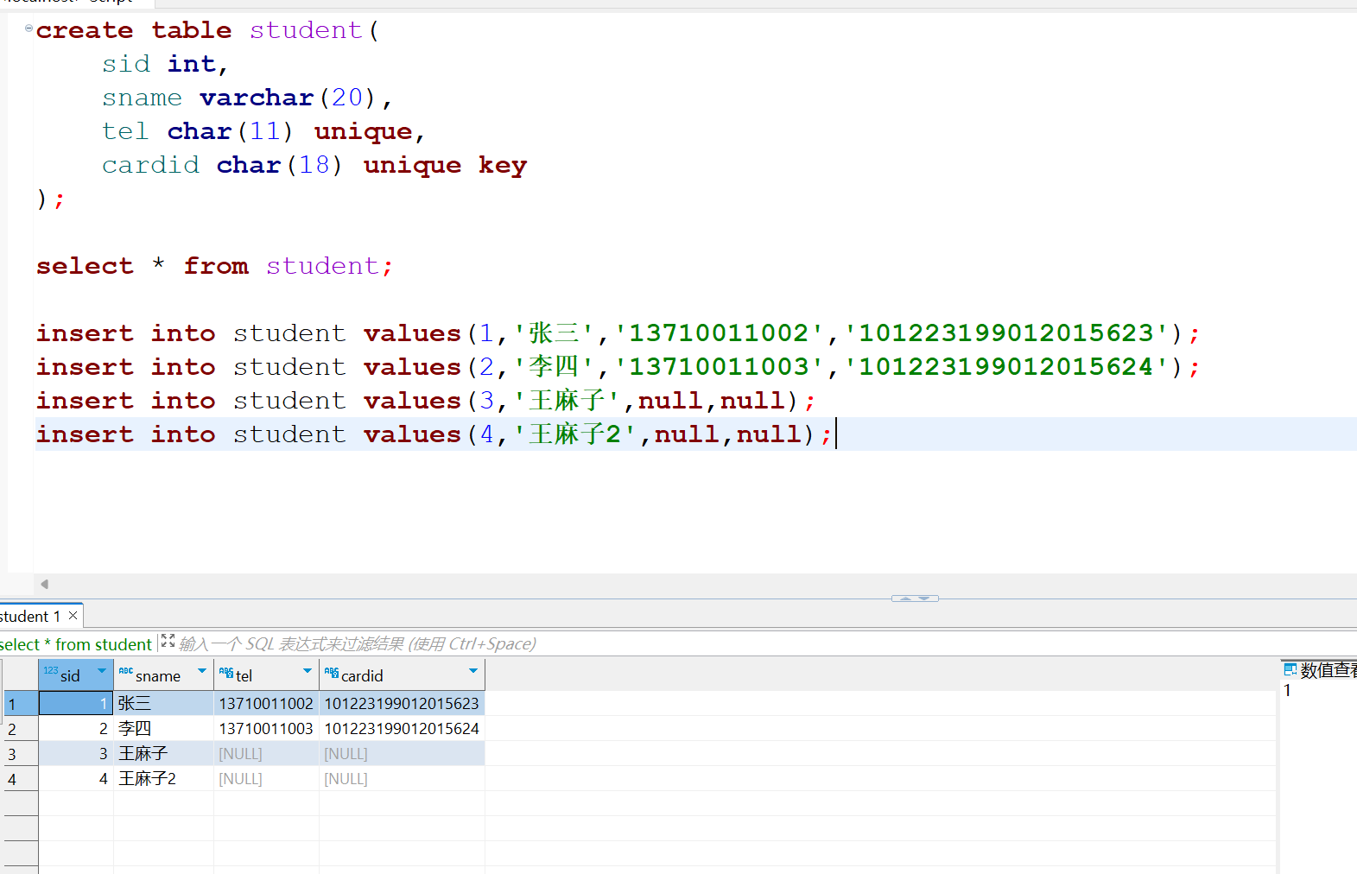1357x874 pixels.
Task: Click the sname ABC type icon
Action: [x=126, y=671]
